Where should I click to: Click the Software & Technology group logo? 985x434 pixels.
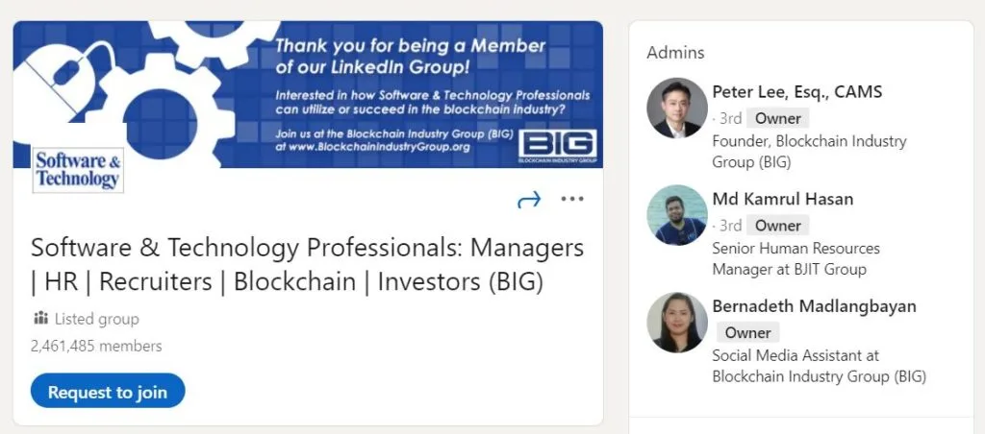point(78,169)
